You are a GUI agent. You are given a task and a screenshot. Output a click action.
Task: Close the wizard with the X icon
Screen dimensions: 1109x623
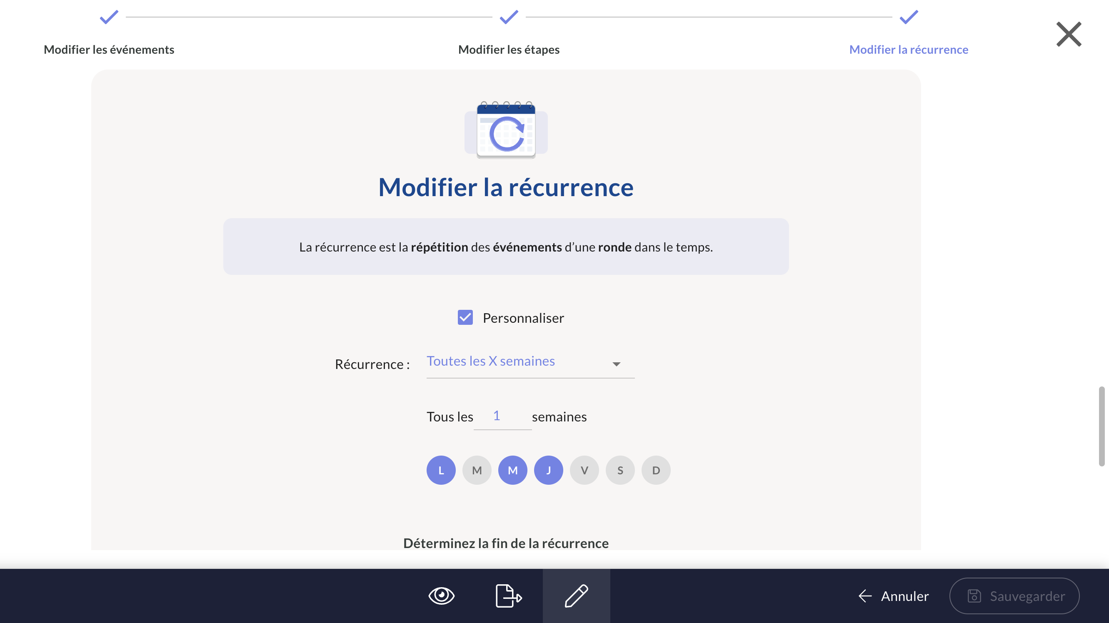1069,34
